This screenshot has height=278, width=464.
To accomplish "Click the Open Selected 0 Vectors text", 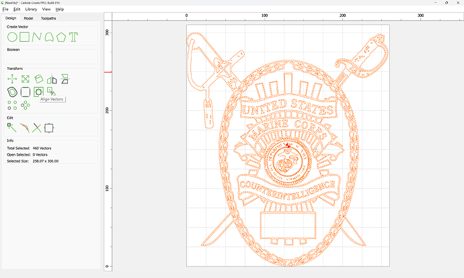I will click(27, 154).
